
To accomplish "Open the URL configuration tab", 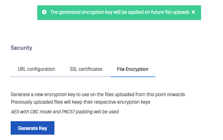I will tap(36, 69).
